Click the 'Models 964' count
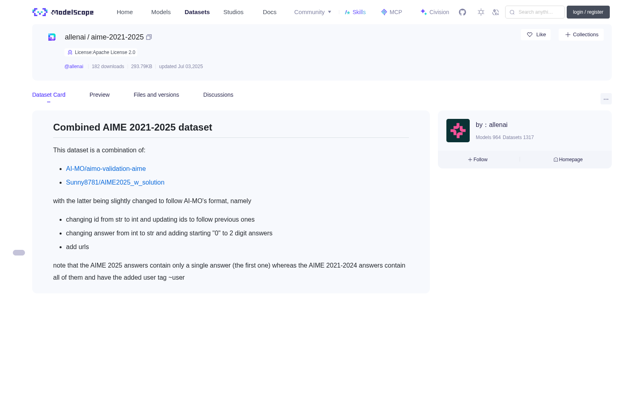The width and height of the screenshot is (644, 403). [x=488, y=137]
